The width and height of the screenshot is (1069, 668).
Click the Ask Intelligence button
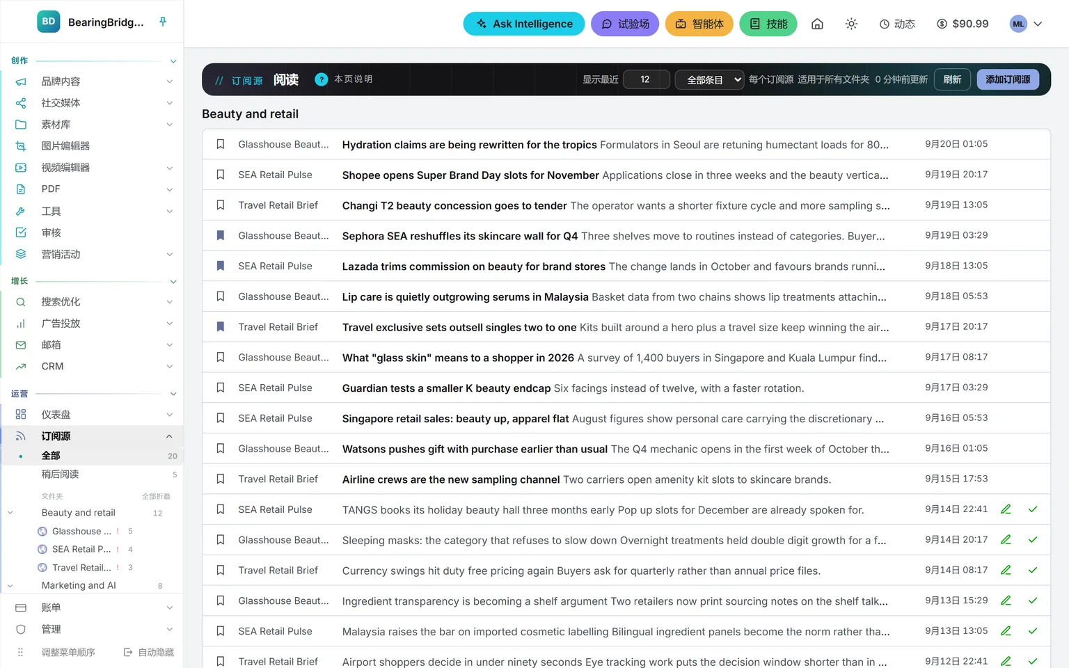524,24
